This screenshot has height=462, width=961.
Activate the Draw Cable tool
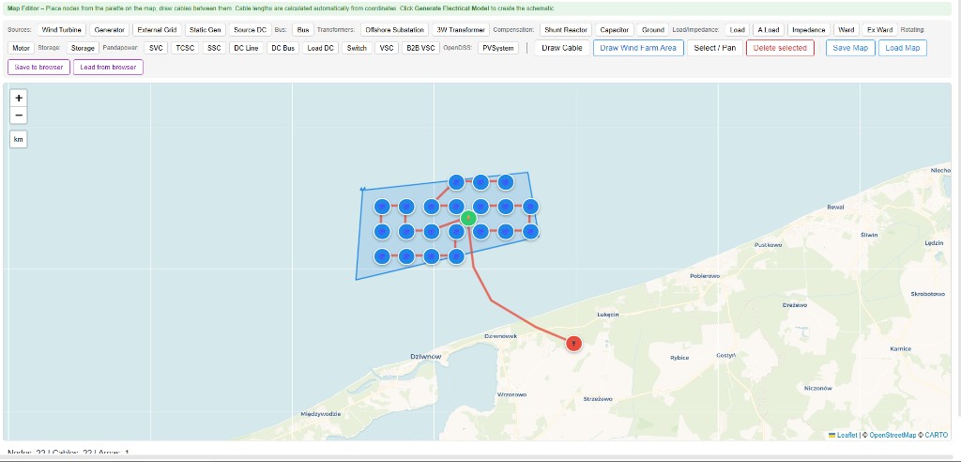pos(562,48)
